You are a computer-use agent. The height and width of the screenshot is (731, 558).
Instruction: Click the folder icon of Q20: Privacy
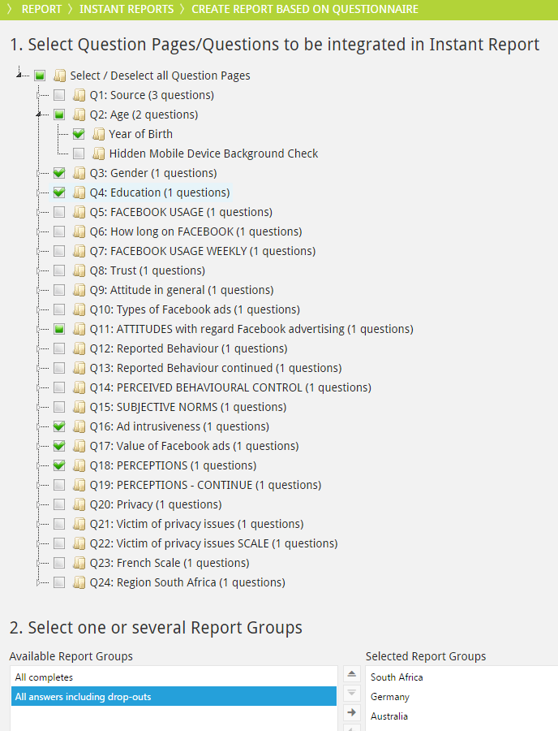79,504
